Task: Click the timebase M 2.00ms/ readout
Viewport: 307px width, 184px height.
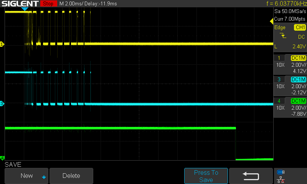Action: click(x=71, y=4)
